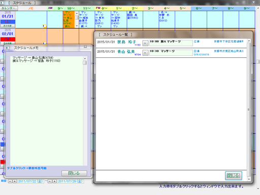Decrease end date with minus button

50,181
